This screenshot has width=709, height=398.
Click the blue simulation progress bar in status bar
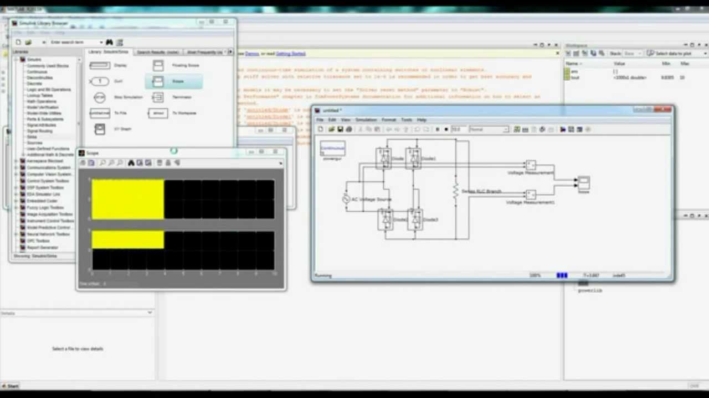click(562, 275)
